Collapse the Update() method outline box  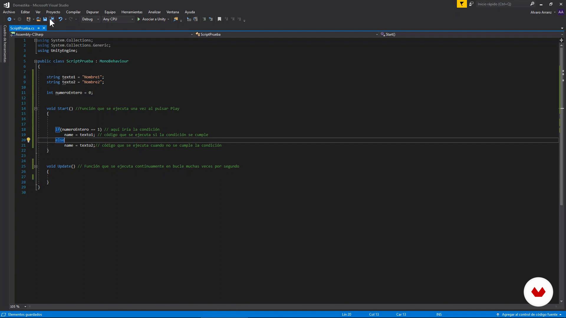pyautogui.click(x=36, y=166)
